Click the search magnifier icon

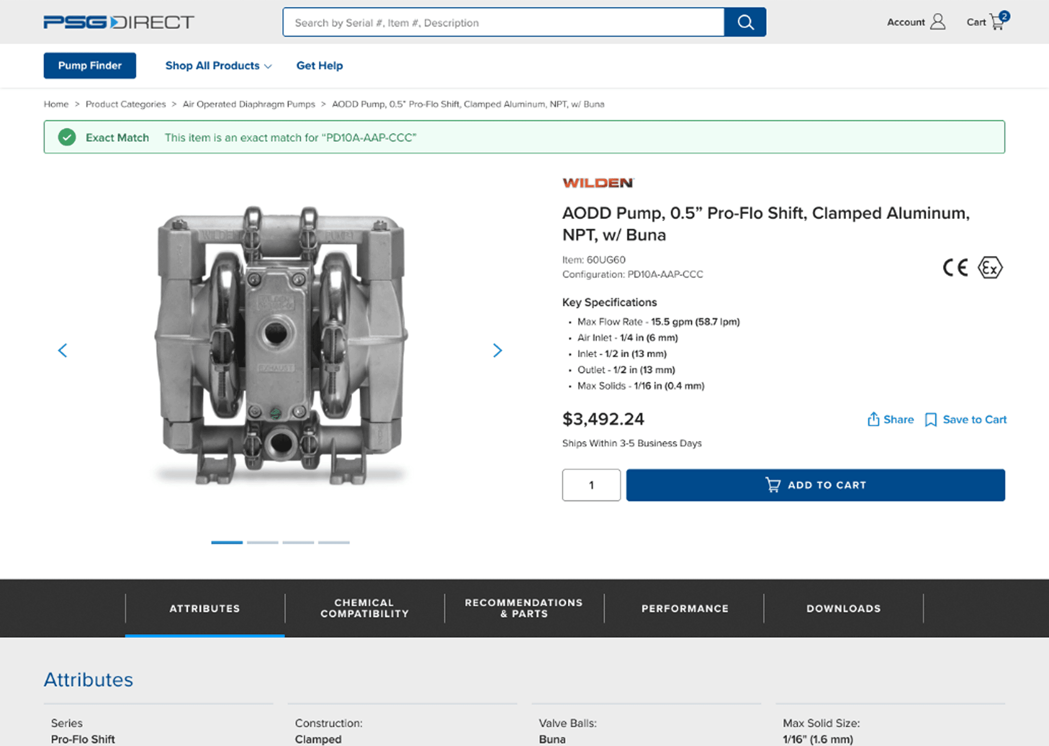pyautogui.click(x=745, y=22)
